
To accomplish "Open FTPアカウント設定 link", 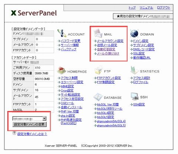I will 109,78.
